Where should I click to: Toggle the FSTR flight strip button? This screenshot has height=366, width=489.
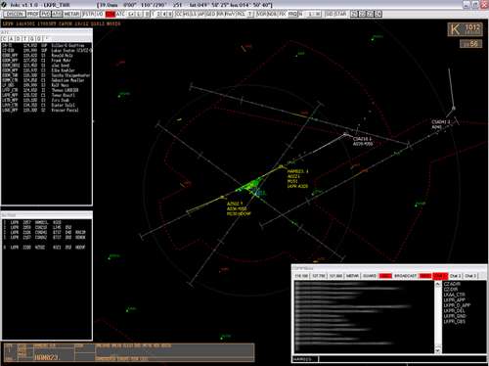pyautogui.click(x=88, y=14)
